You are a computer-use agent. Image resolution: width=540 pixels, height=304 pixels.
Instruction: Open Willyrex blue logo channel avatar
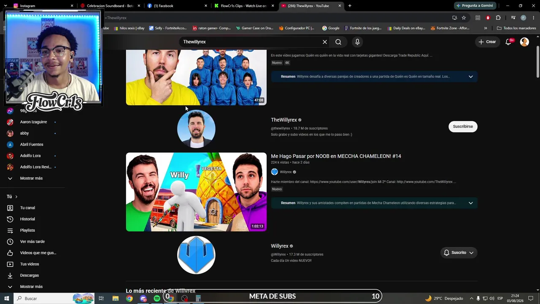(x=196, y=255)
